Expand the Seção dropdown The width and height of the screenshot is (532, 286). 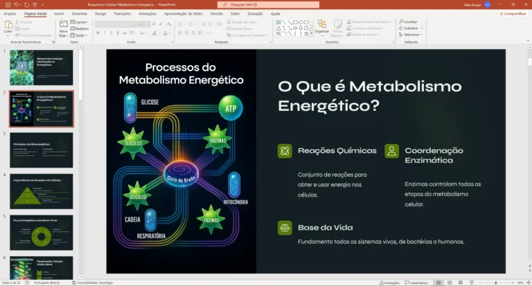(79, 35)
